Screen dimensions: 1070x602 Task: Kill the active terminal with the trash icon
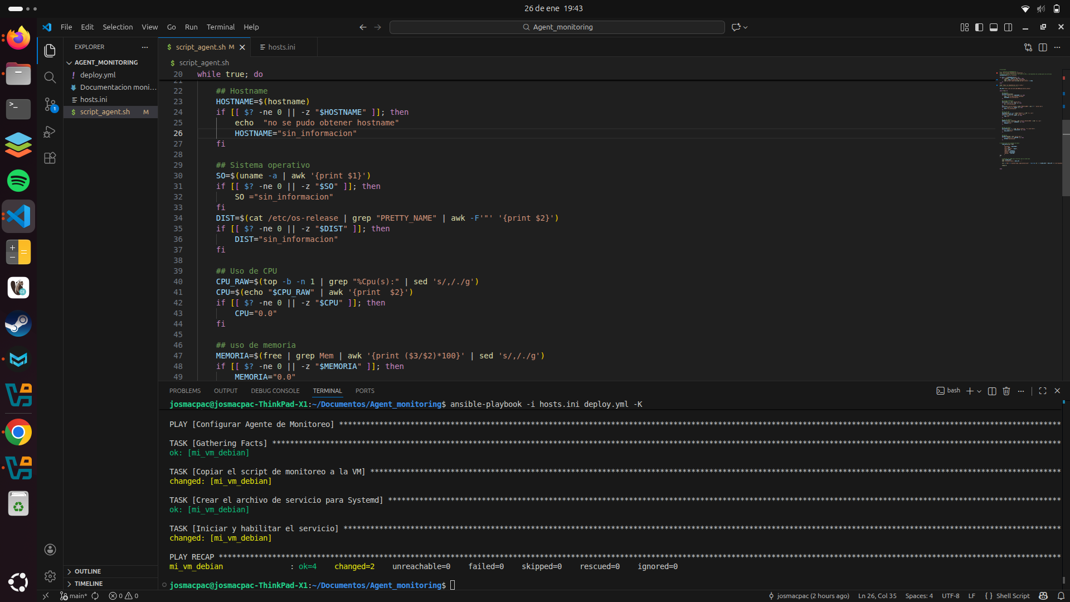1006,391
